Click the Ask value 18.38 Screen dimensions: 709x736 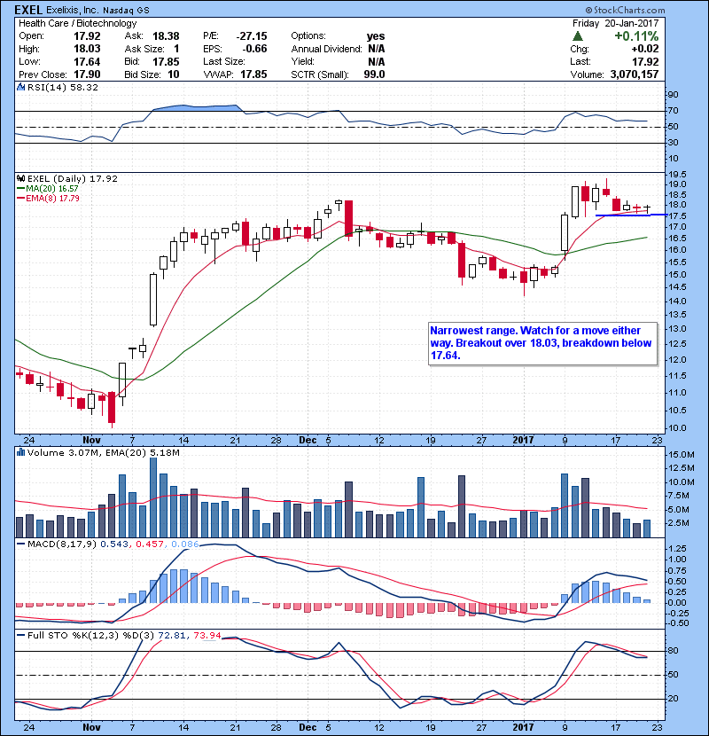point(166,36)
